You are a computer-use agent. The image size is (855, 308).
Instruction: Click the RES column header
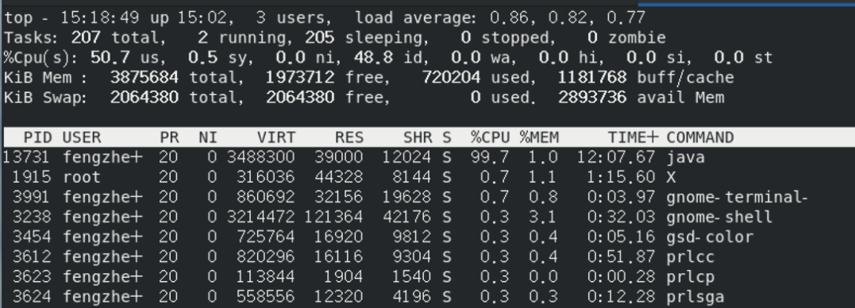tap(349, 137)
